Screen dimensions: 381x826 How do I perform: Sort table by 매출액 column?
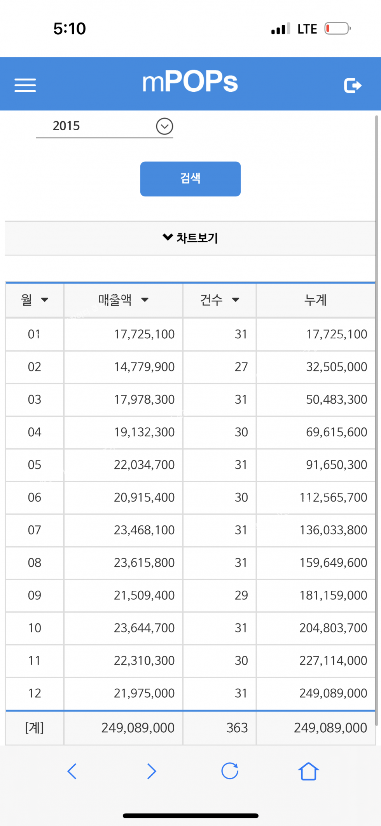(x=123, y=300)
